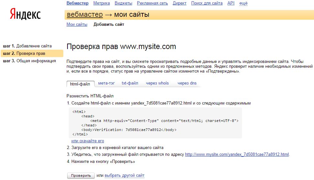Open Поиск для сайта link
This screenshot has height=180, width=314.
[x=207, y=3]
